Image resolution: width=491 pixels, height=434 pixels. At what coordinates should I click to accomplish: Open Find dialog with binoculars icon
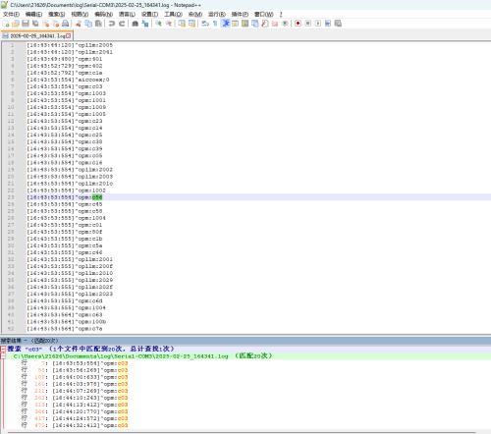136,24
